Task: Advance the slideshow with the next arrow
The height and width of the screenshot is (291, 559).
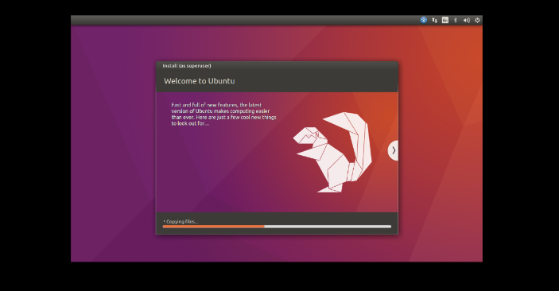Action: pyautogui.click(x=394, y=150)
